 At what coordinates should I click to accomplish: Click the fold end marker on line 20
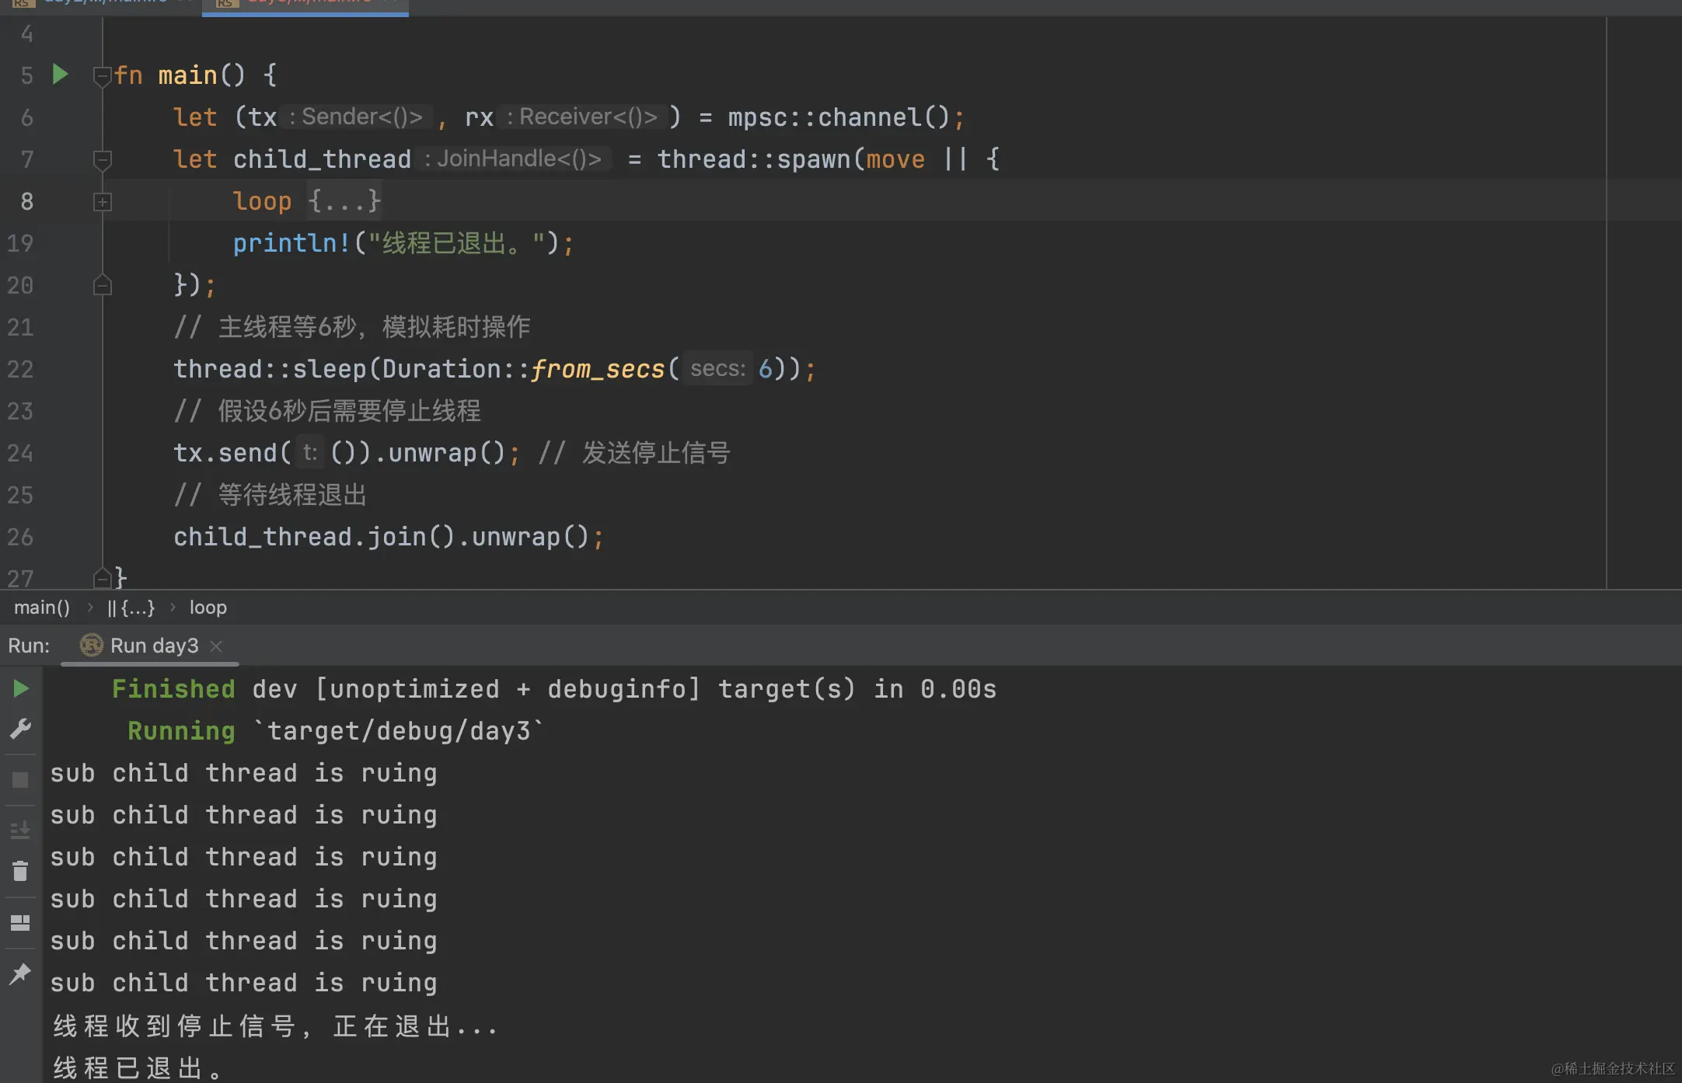[x=102, y=286]
